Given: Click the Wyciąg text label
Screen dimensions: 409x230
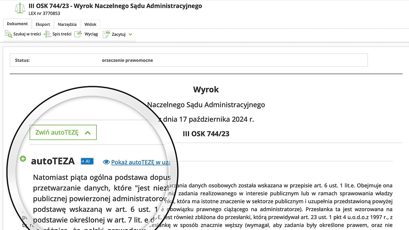Looking at the screenshot, I should coord(91,34).
